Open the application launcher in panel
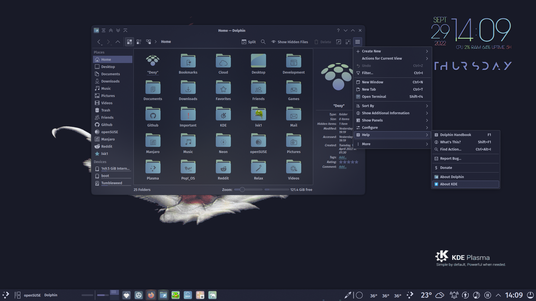536x301 pixels. pyautogui.click(x=6, y=295)
